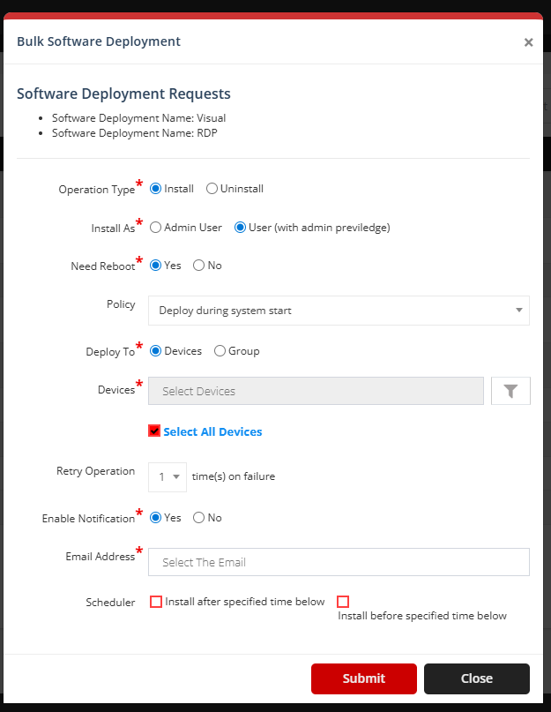Viewport: 551px width, 712px height.
Task: Check Install before specified time below
Action: 343,601
